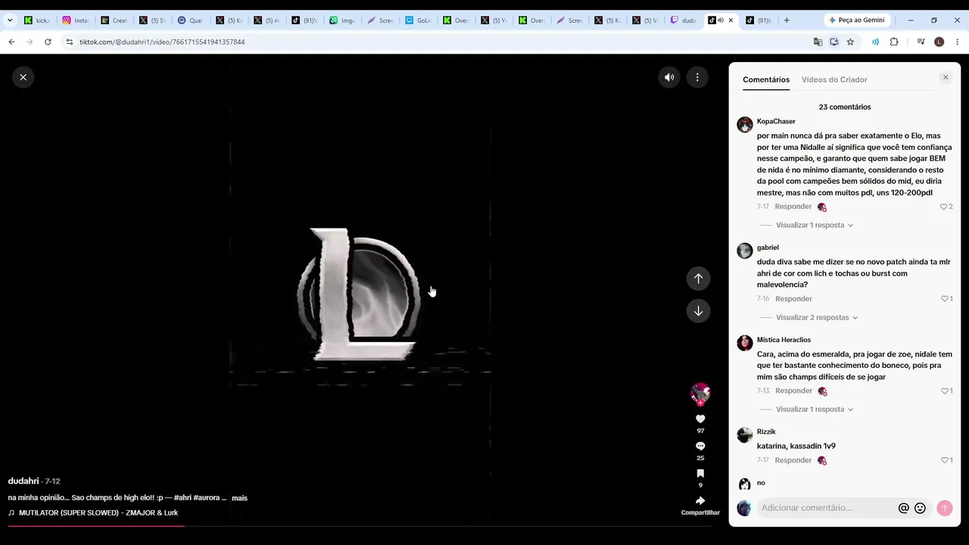
Task: Open the MUTILATOR (SUPER SLOWED) music link
Action: click(x=98, y=512)
